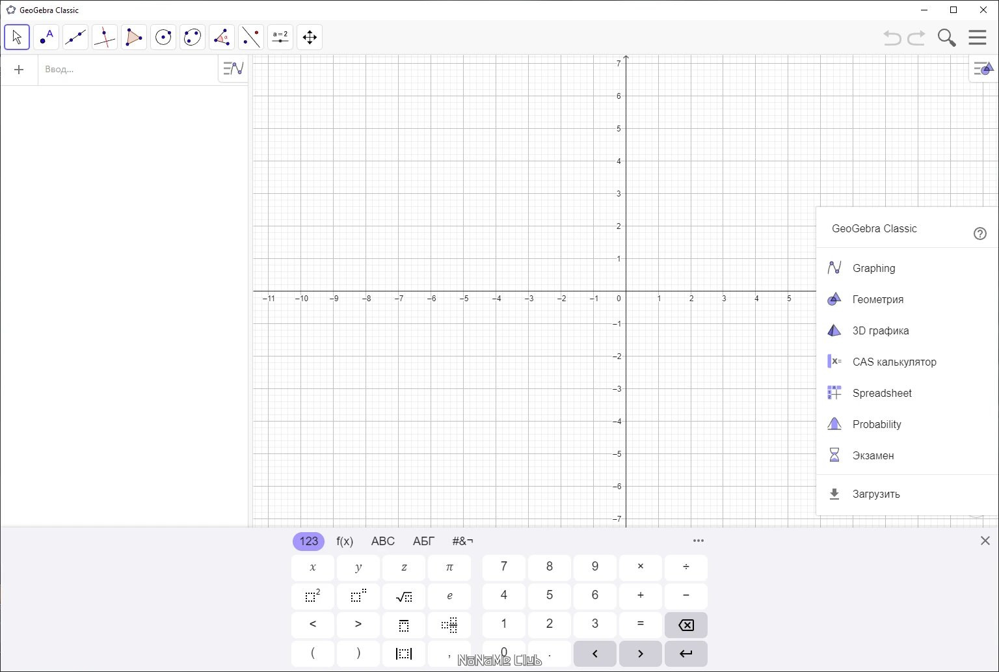Viewport: 999px width, 672px height.
Task: Select the Reflect about Line tool
Action: click(251, 37)
